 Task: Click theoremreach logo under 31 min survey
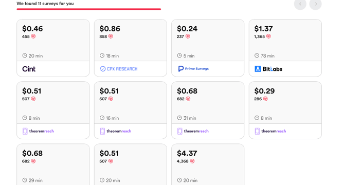coord(193,131)
